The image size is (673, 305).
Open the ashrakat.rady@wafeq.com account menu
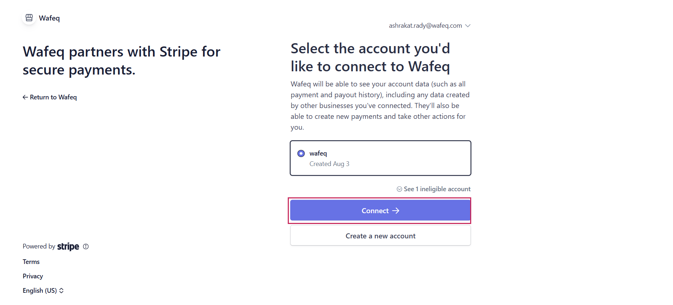(x=425, y=26)
